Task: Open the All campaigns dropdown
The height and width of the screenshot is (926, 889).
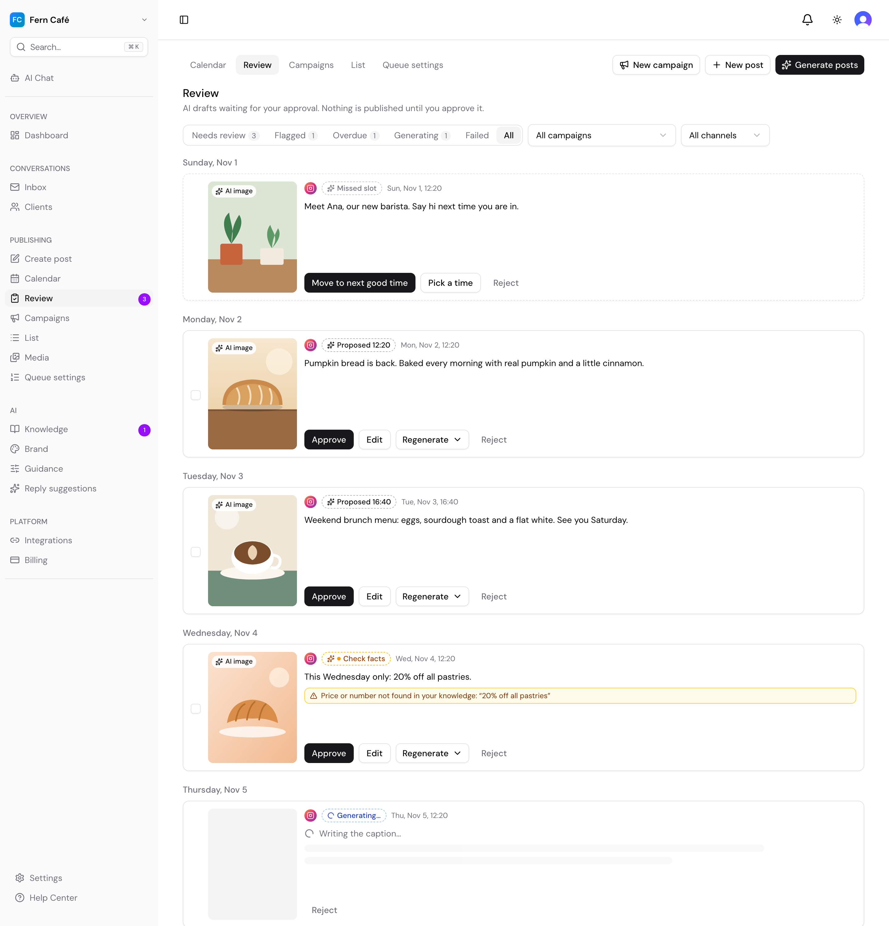Action: (x=601, y=136)
